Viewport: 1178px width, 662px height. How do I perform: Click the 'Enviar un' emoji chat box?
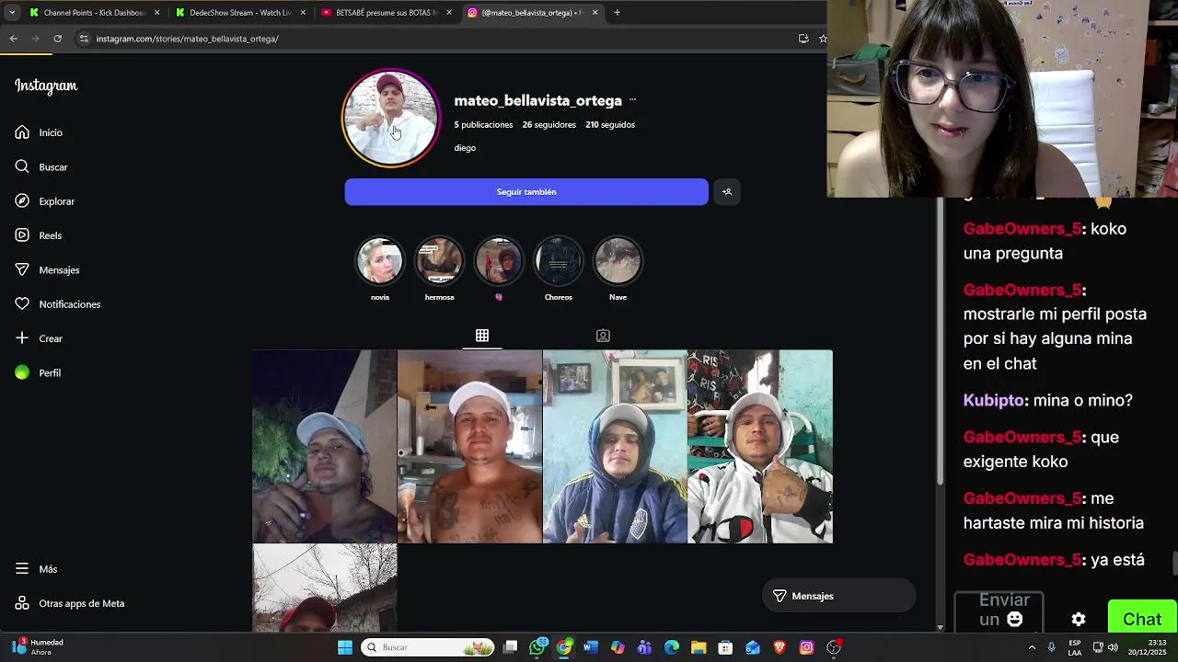pos(999,611)
